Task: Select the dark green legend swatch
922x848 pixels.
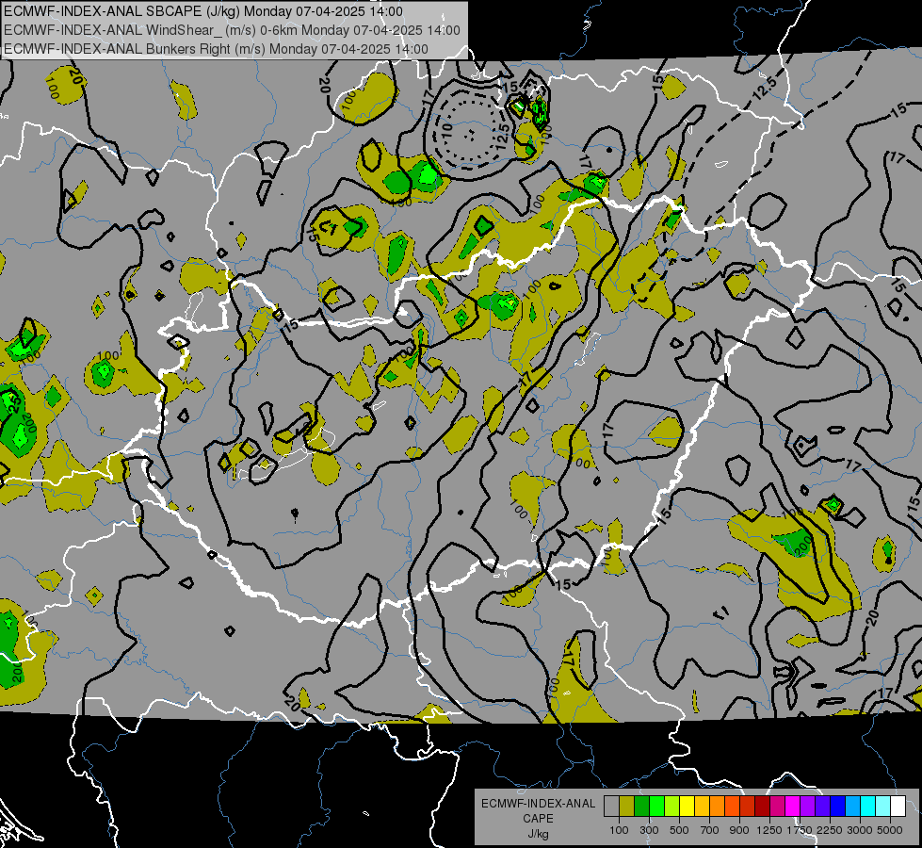Action: point(641,806)
